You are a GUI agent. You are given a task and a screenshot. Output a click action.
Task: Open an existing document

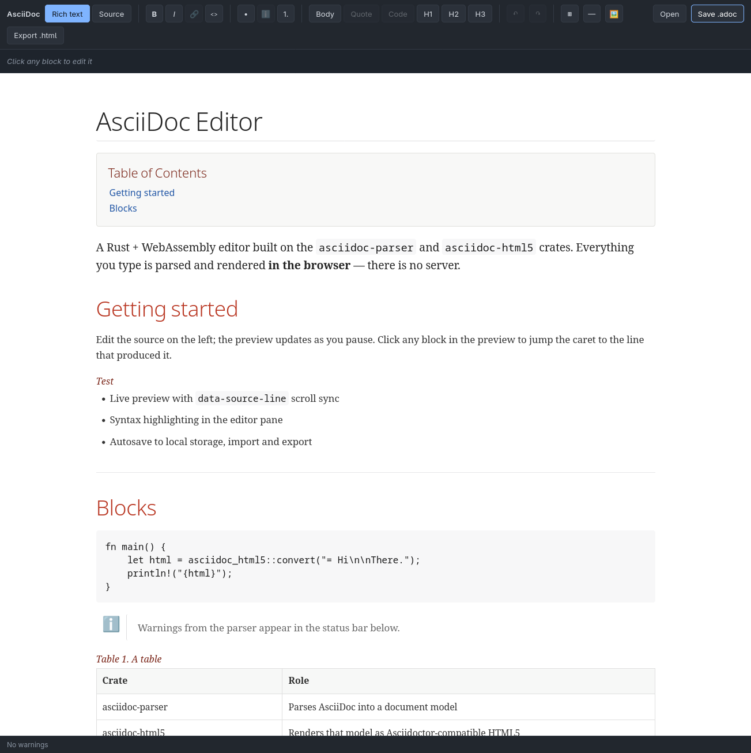click(x=670, y=14)
